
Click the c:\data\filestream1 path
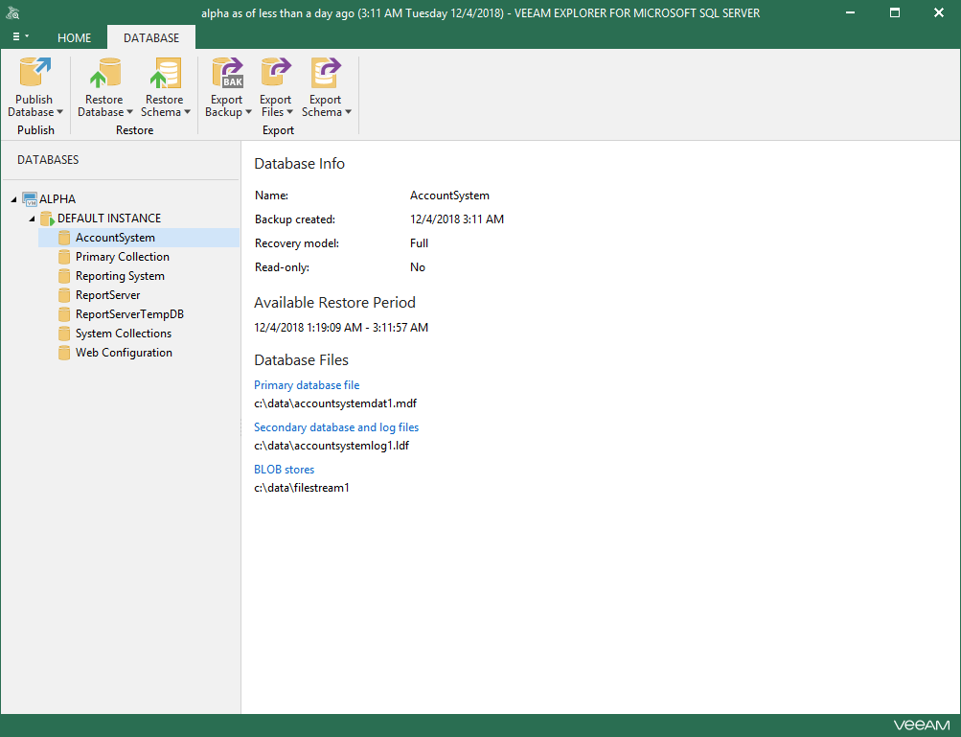pos(302,488)
